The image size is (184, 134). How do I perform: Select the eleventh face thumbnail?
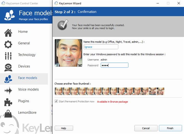point(137,91)
